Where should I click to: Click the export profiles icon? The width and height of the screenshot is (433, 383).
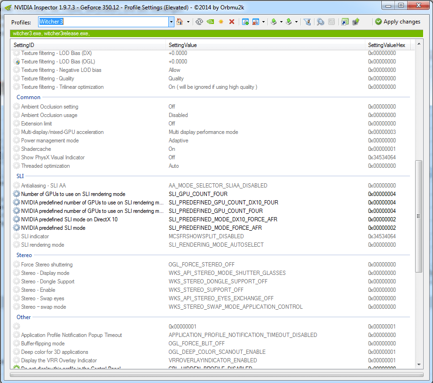[274, 22]
